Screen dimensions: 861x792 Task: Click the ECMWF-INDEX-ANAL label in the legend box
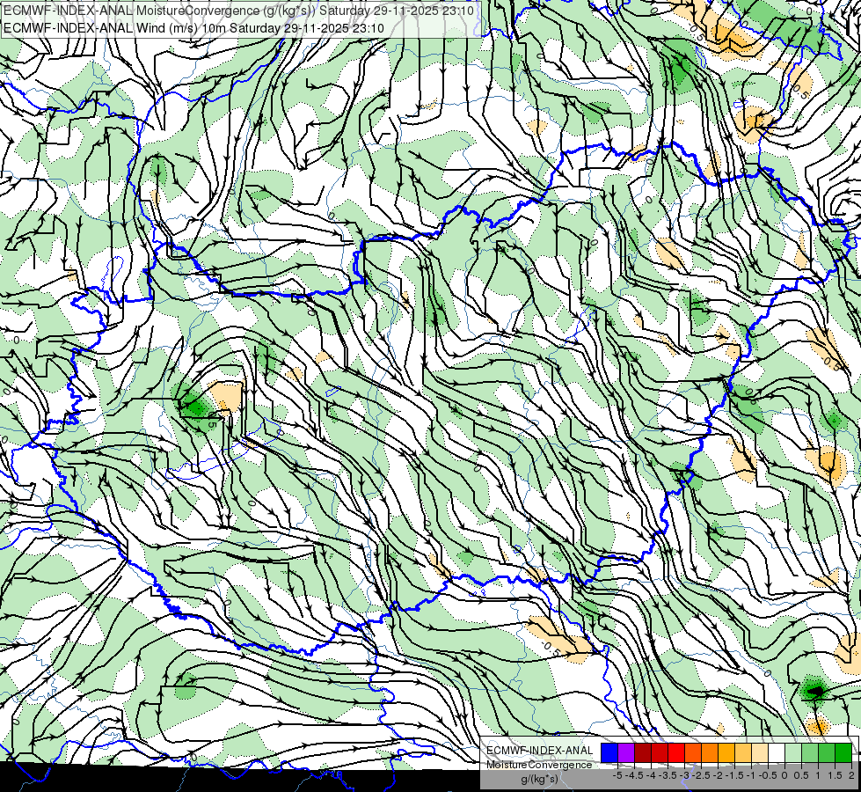[x=540, y=751]
